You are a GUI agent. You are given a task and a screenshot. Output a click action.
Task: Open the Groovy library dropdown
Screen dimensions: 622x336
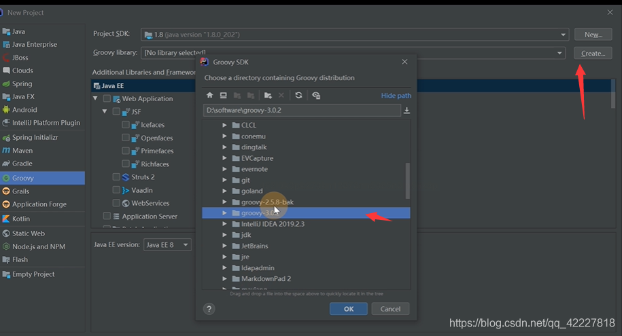coord(559,53)
